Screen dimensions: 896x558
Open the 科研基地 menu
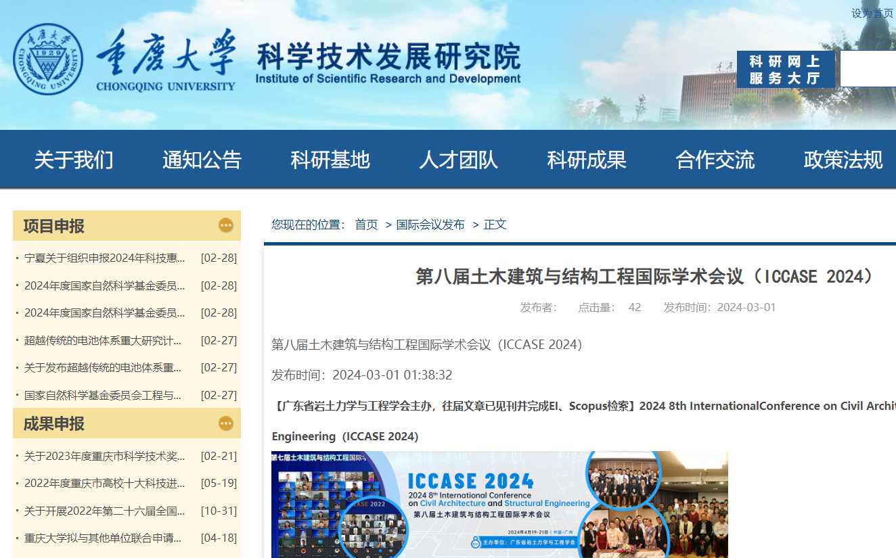(x=330, y=160)
